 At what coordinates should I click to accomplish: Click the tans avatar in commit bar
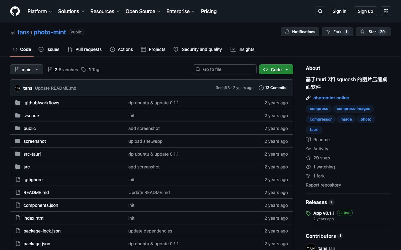(18, 88)
